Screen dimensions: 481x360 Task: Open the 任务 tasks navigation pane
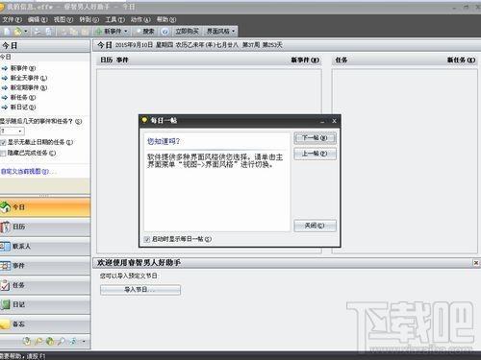45,285
